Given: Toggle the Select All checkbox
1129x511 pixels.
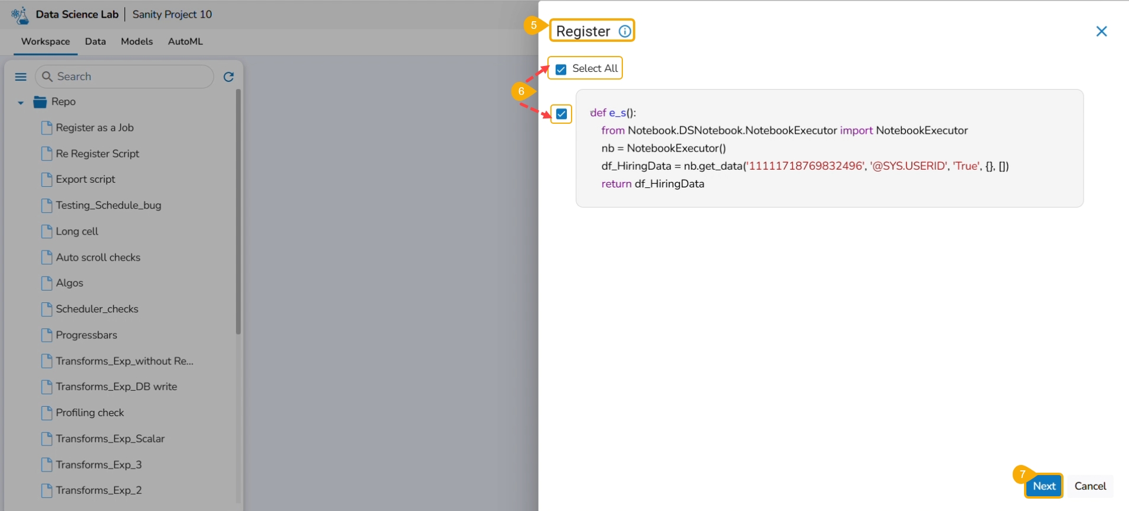Looking at the screenshot, I should click(561, 70).
